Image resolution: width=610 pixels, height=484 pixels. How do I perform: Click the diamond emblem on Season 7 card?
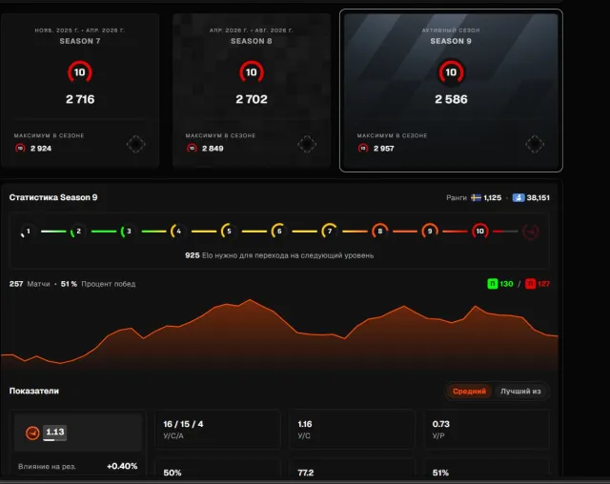pos(135,144)
